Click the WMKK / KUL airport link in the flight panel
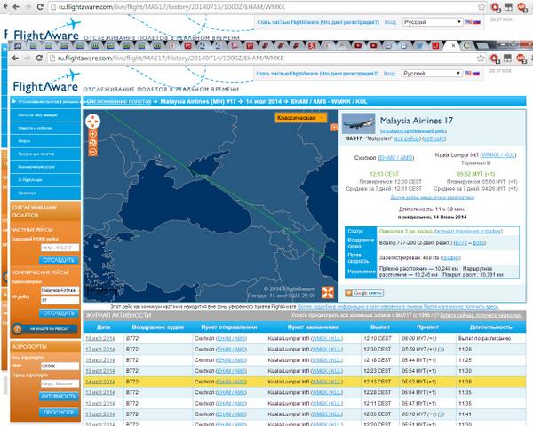This screenshot has height=426, width=533. [x=498, y=155]
